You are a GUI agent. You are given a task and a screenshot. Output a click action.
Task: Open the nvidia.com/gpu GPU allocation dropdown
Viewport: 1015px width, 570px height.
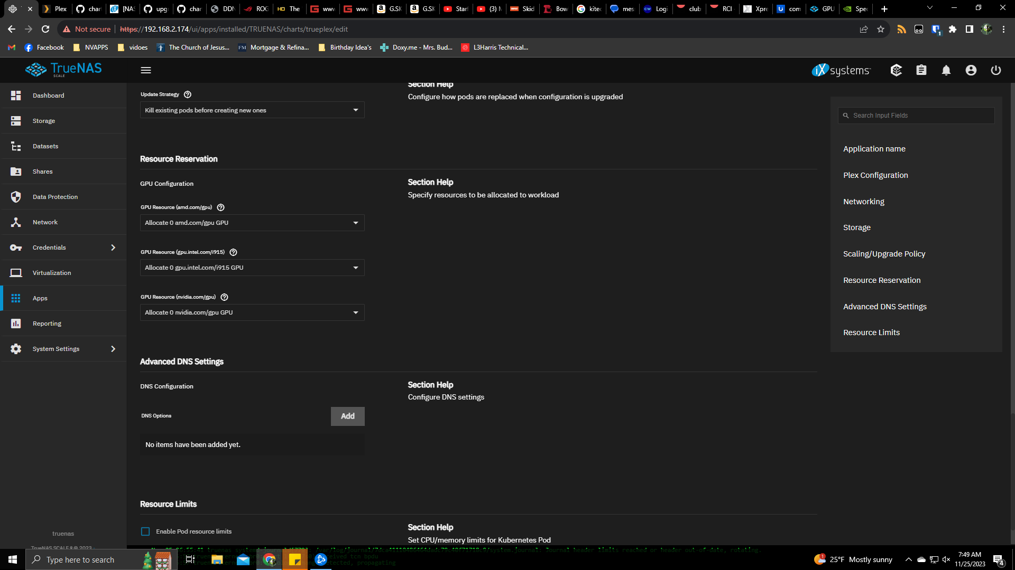point(252,312)
